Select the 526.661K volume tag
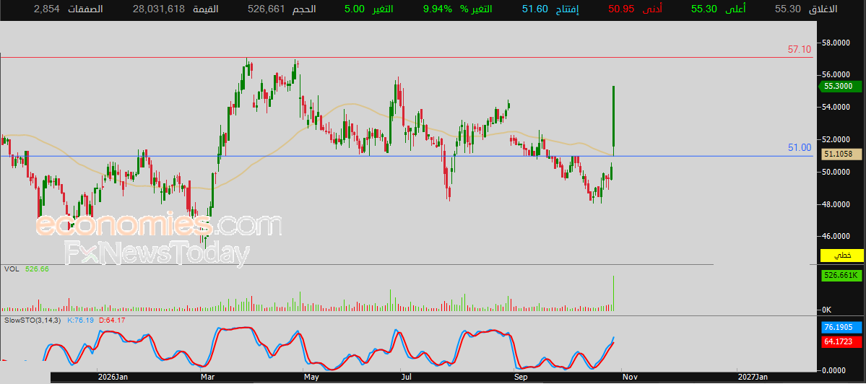Screen dimensions: 866x384 pyautogui.click(x=842, y=275)
